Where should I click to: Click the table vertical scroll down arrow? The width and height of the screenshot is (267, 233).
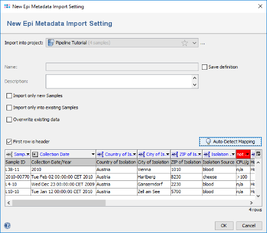pyautogui.click(x=258, y=196)
